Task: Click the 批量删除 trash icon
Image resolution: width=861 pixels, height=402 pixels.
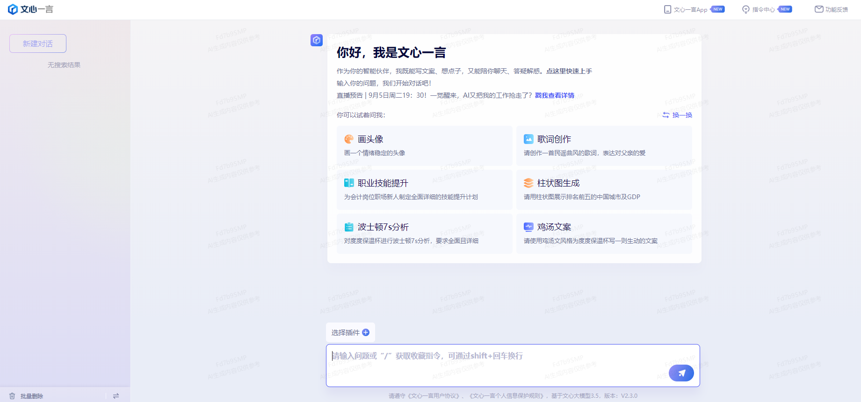Action: pos(12,396)
